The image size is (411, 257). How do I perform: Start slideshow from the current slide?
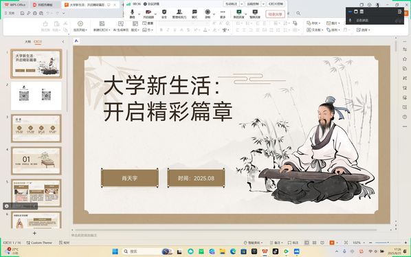80,27
